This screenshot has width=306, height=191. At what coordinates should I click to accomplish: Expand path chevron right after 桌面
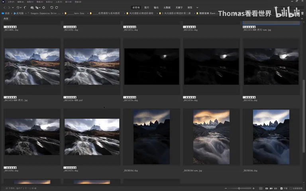coord(11,13)
